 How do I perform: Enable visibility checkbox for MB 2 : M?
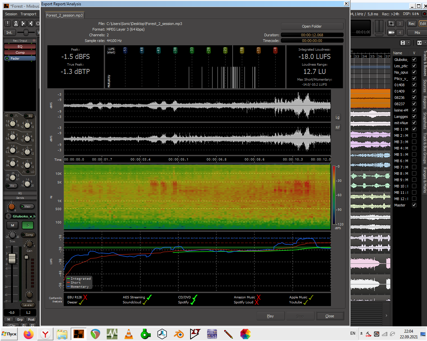pos(414,136)
